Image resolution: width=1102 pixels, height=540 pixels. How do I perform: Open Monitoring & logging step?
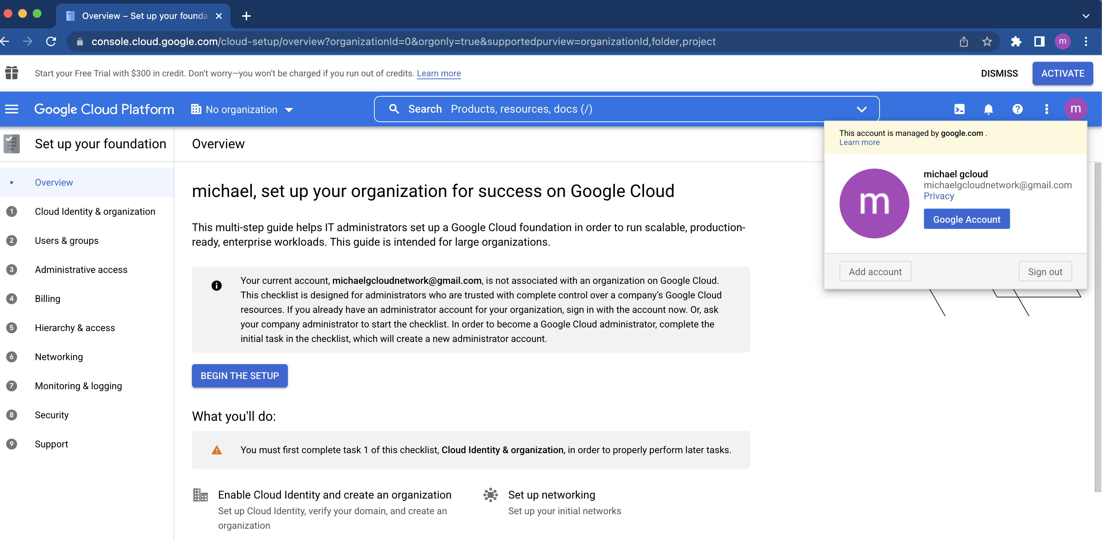tap(87, 386)
